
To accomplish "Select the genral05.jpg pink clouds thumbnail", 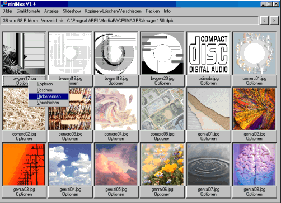I will pyautogui.click(x=116, y=165).
